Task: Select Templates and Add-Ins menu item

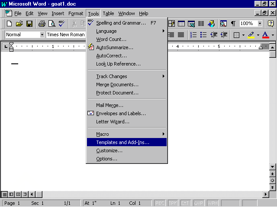Action: pos(127,142)
